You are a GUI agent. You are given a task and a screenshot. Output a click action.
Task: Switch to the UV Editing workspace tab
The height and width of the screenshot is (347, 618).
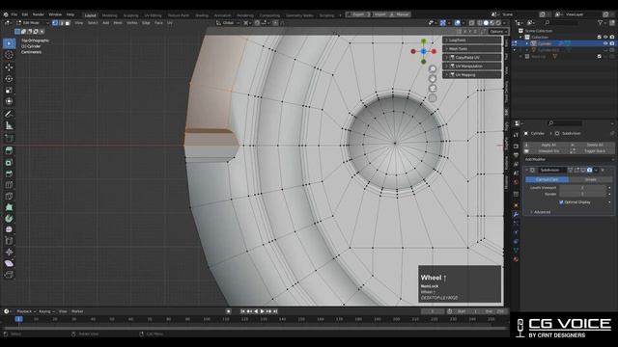click(153, 15)
